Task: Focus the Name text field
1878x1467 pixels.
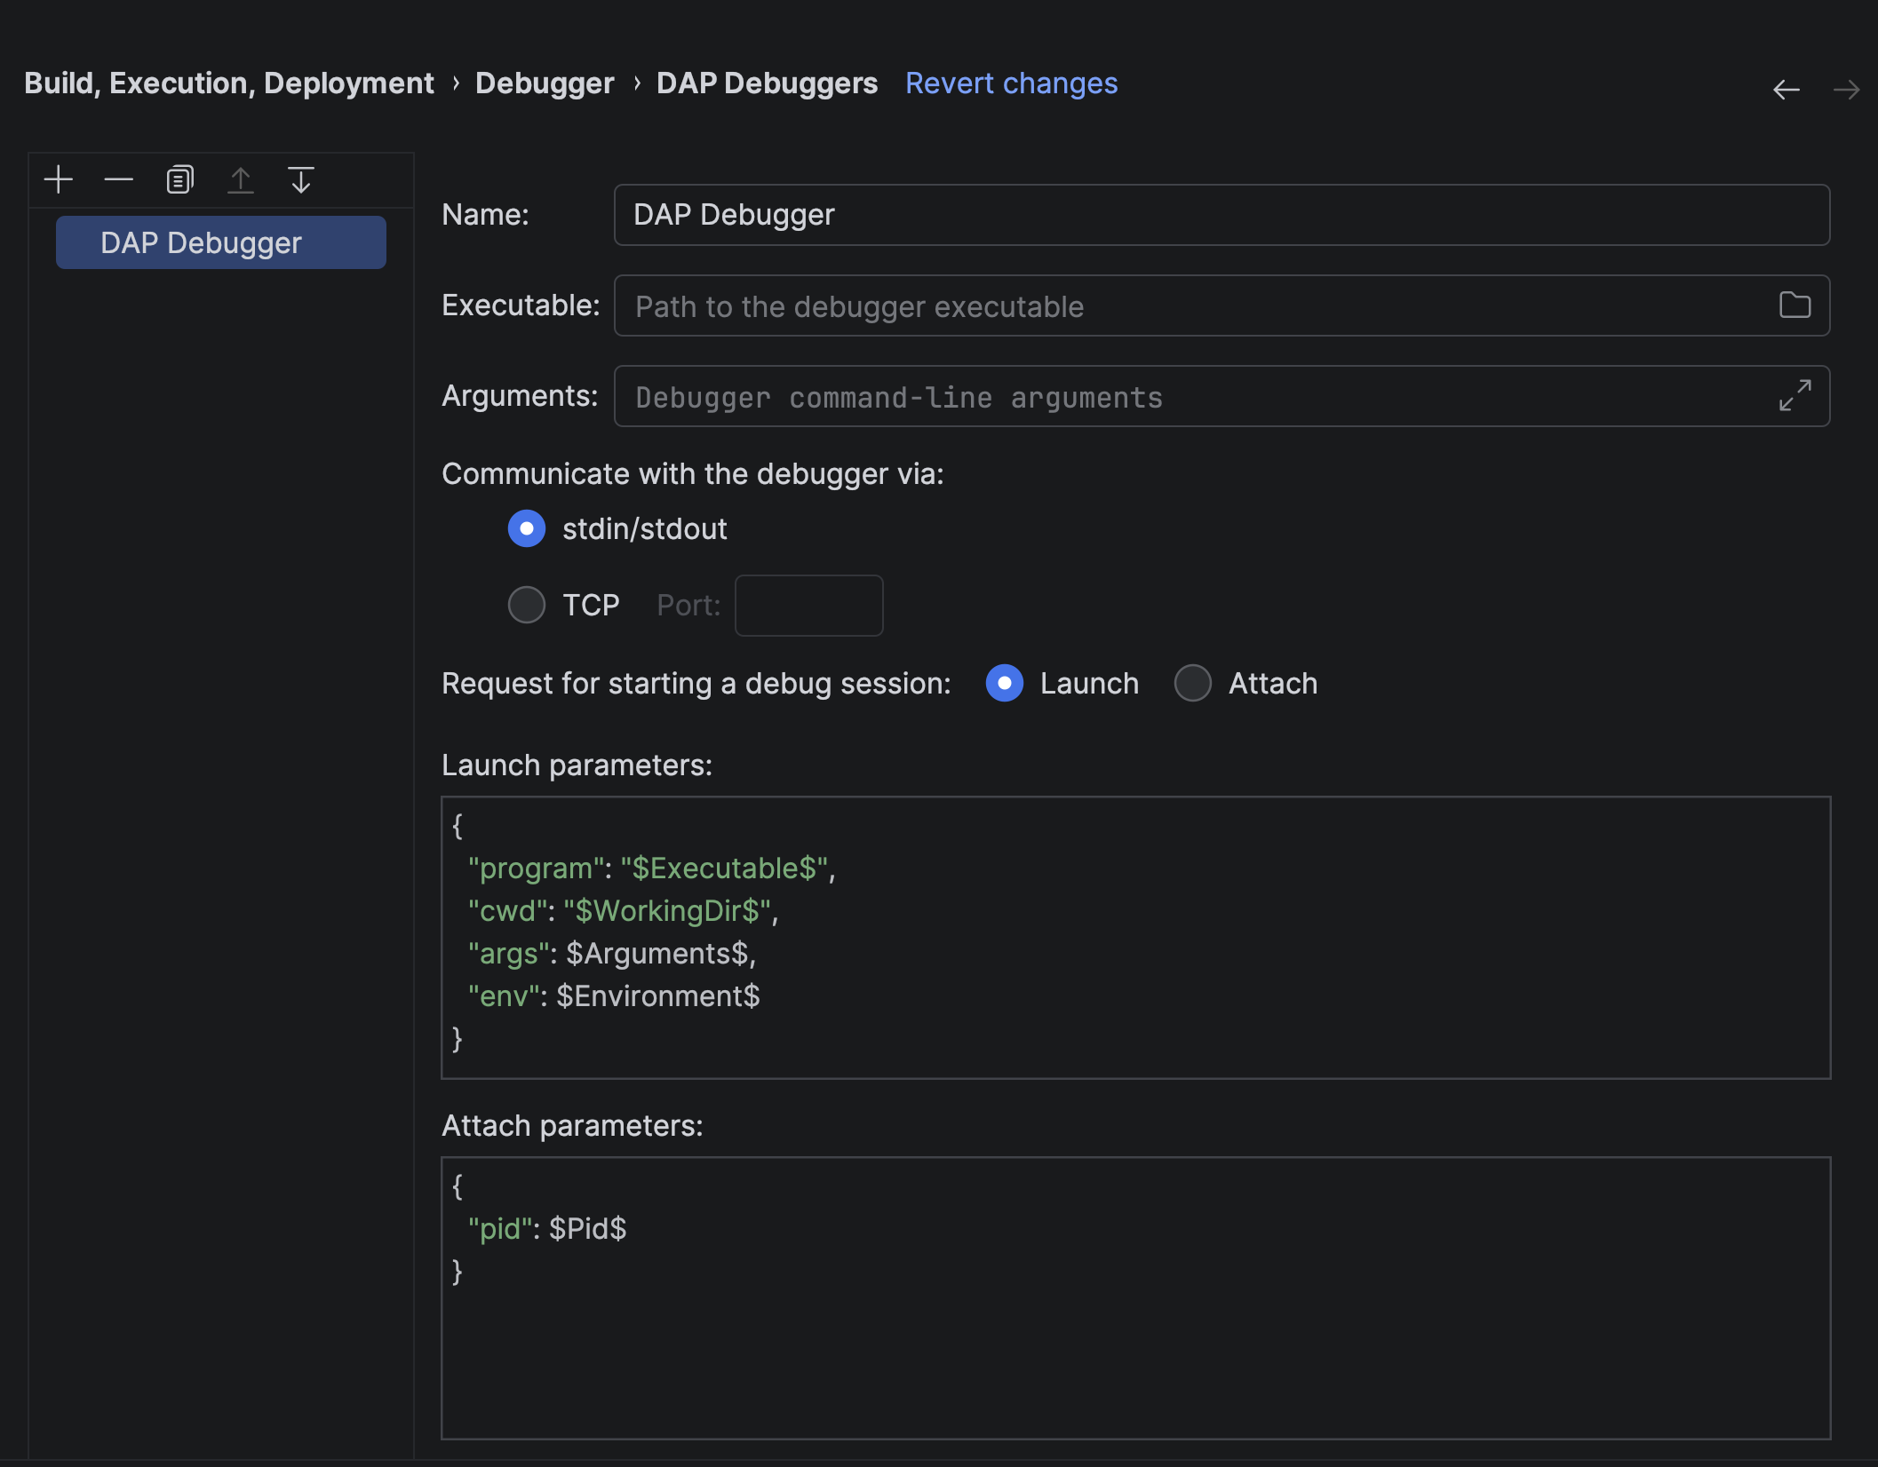Action: click(1221, 215)
